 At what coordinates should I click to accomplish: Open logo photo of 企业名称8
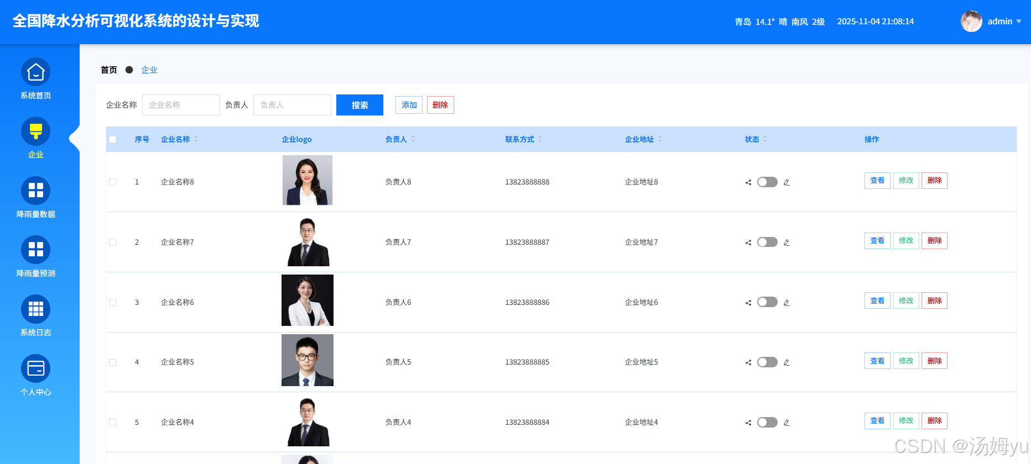click(308, 180)
